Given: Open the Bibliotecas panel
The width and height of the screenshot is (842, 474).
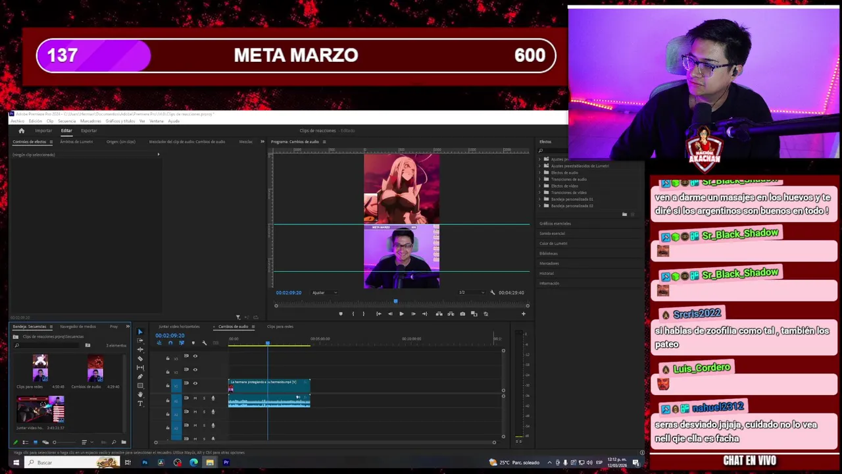Looking at the screenshot, I should tap(549, 253).
